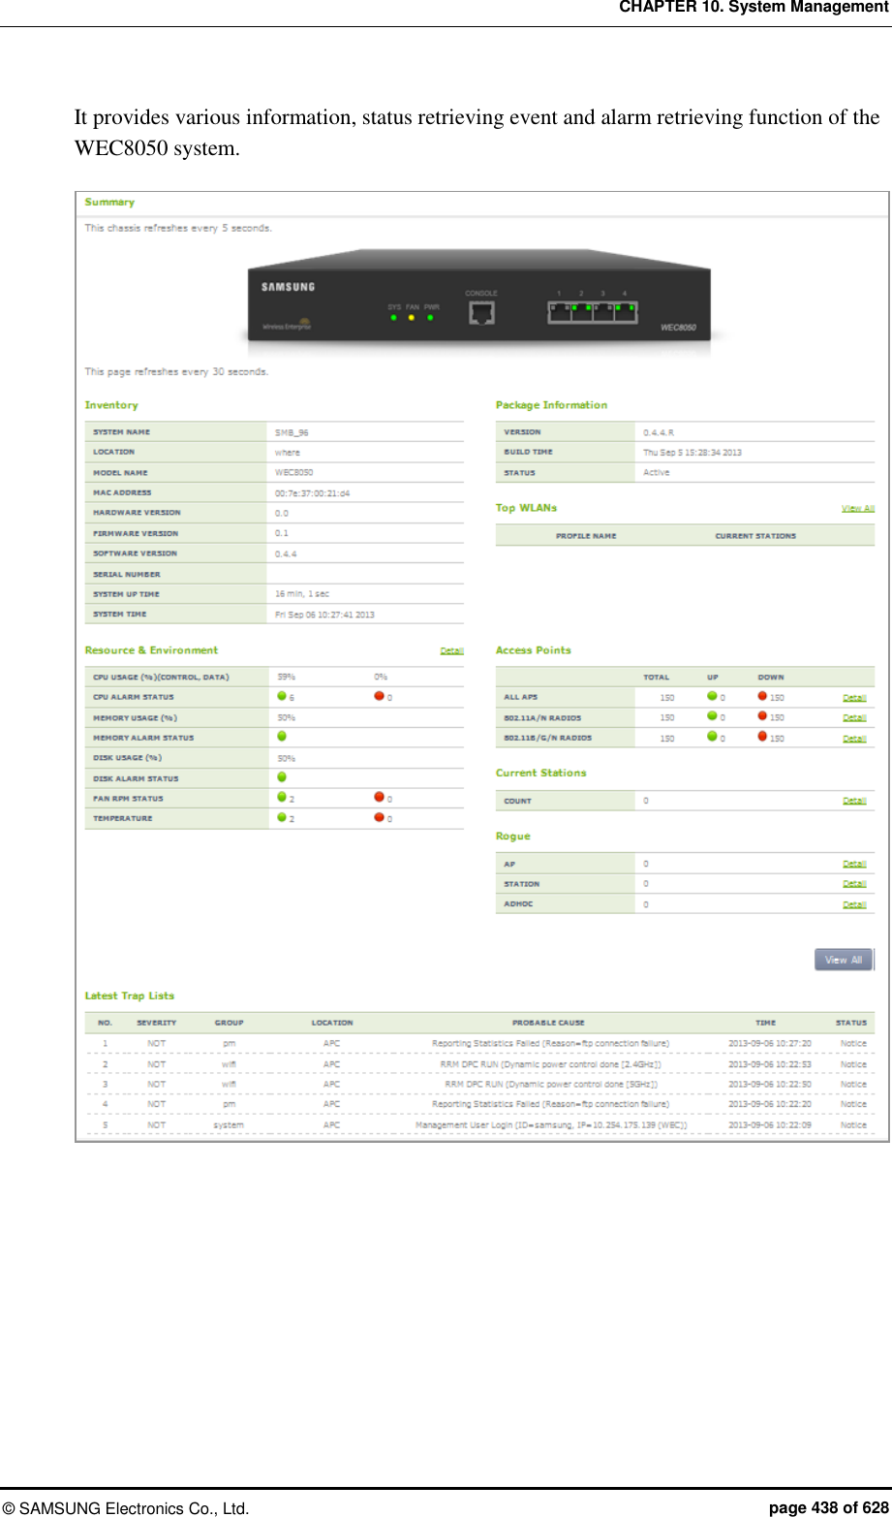Viewport: 892px width, 1517px height.
Task: Select Ethernet port 1 on the chassis image
Action: pyautogui.click(x=559, y=311)
